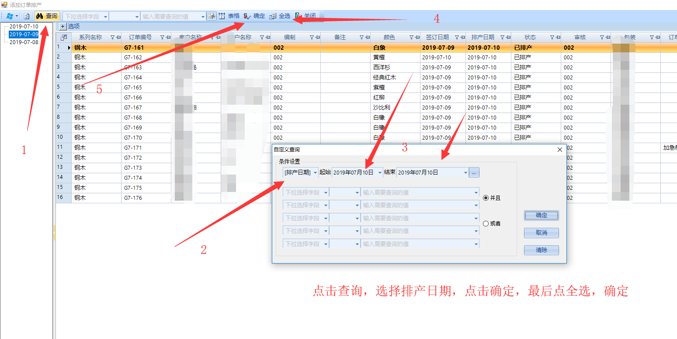677x339 pixels.
Task: Open the [排产日期] field dropdown in the dialog
Action: coord(316,173)
